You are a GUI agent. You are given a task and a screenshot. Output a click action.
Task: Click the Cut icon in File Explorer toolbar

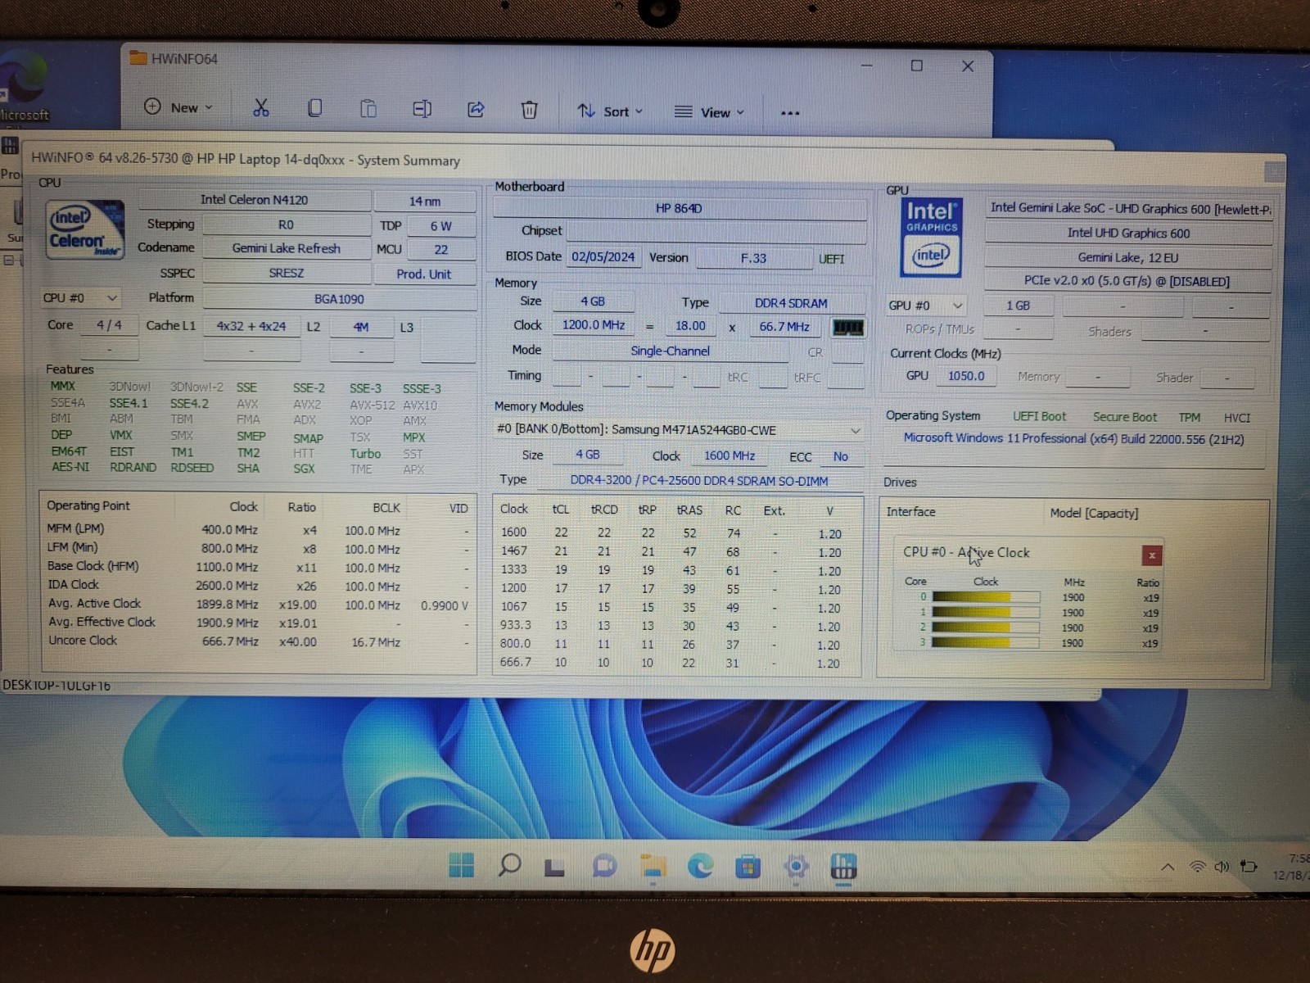[260, 108]
